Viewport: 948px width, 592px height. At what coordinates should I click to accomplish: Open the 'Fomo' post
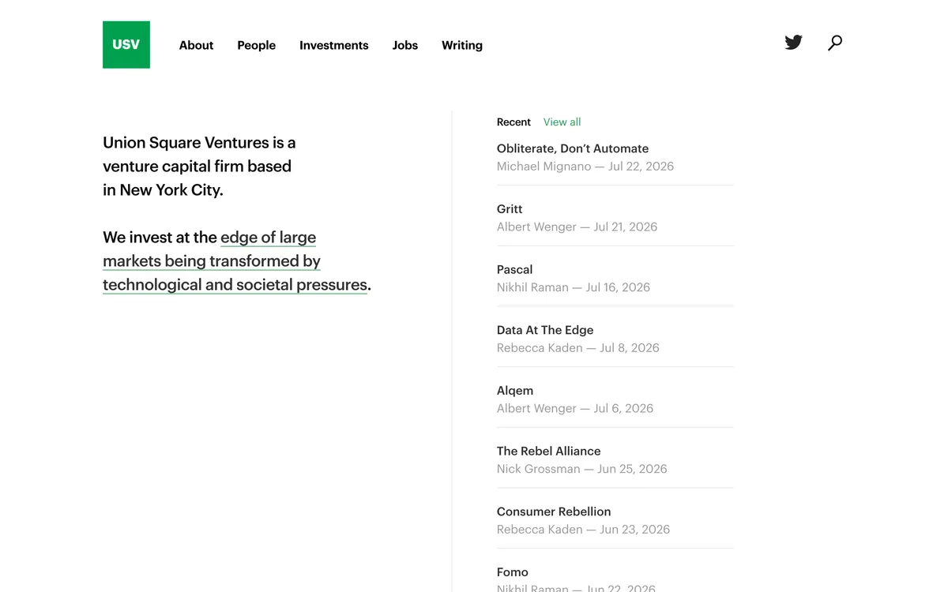tap(513, 572)
